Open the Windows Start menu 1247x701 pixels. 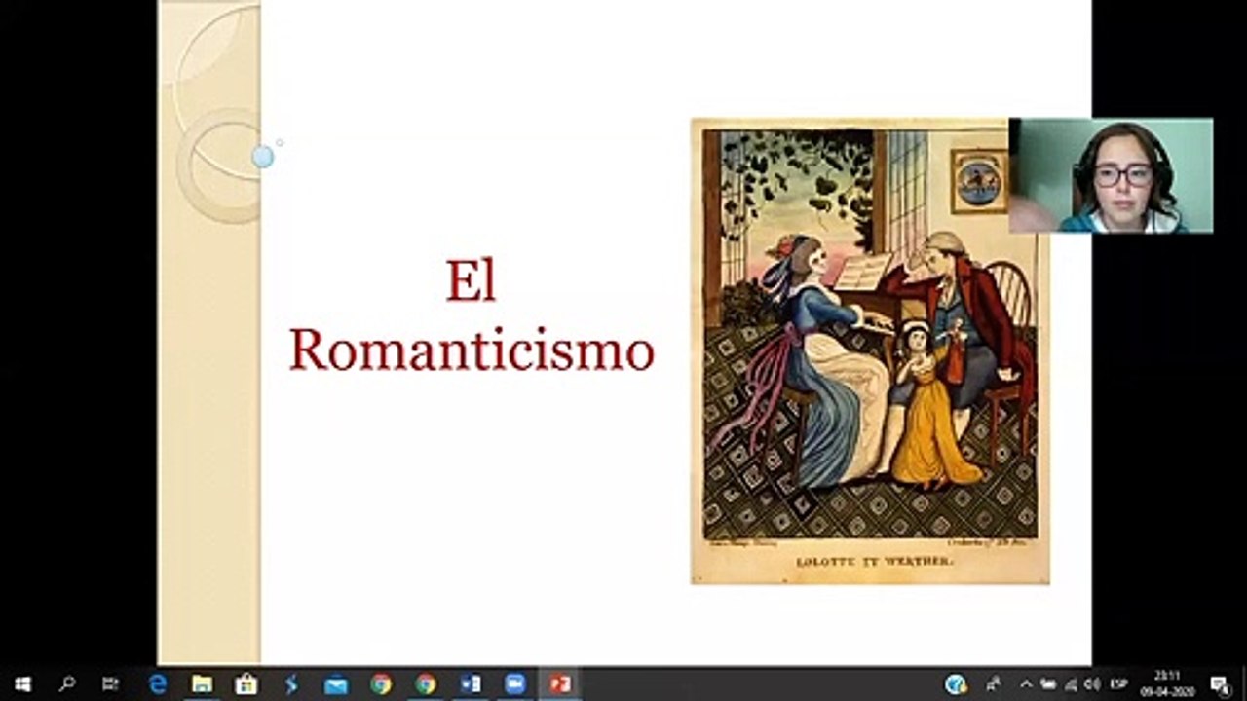(x=22, y=684)
